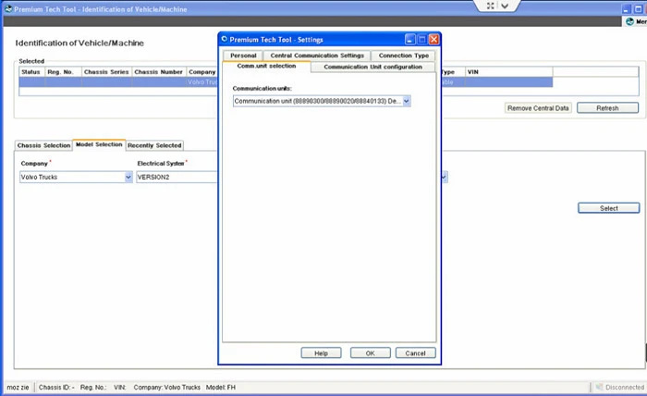647x396 pixels.
Task: Click the Electrical System VERSION2 field
Action: [177, 177]
